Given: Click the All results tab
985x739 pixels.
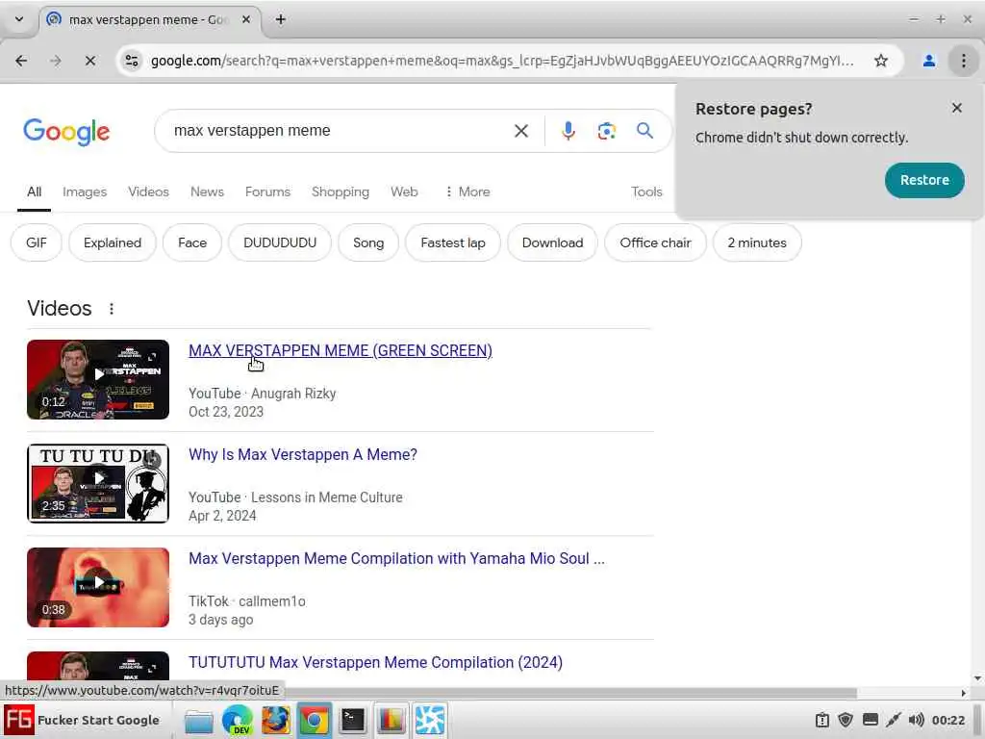Looking at the screenshot, I should [34, 192].
